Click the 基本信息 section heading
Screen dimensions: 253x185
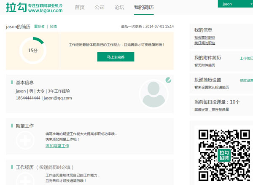25,83
